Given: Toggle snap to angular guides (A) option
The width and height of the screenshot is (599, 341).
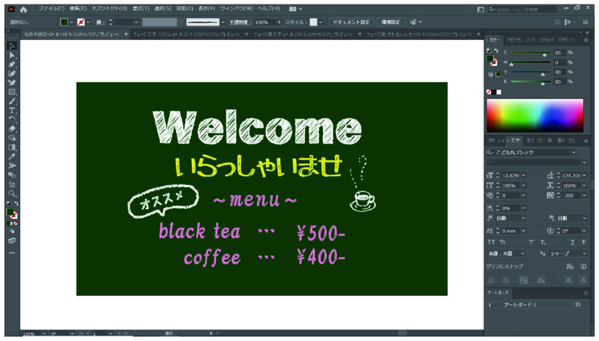Looking at the screenshot, I should click(569, 280).
